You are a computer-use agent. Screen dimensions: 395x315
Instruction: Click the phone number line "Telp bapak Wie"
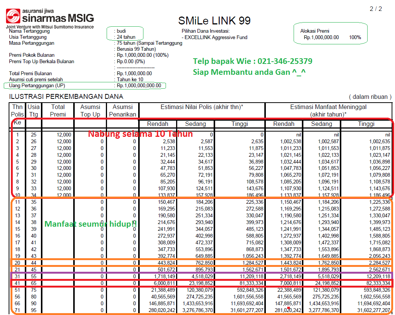coord(253,61)
